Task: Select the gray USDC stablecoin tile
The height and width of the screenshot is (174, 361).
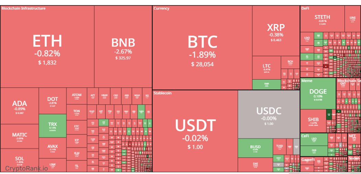Action: pyautogui.click(x=269, y=114)
